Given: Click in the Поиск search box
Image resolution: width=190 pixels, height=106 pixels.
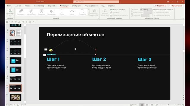Looking at the screenshot, I should (x=96, y=2).
